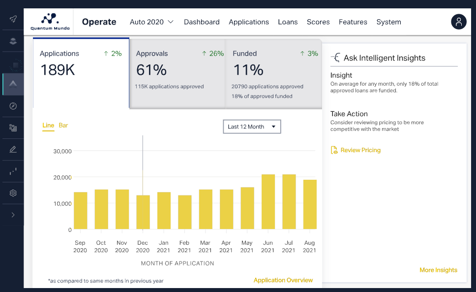Open the user profile avatar icon
This screenshot has height=292, width=476.
(458, 22)
